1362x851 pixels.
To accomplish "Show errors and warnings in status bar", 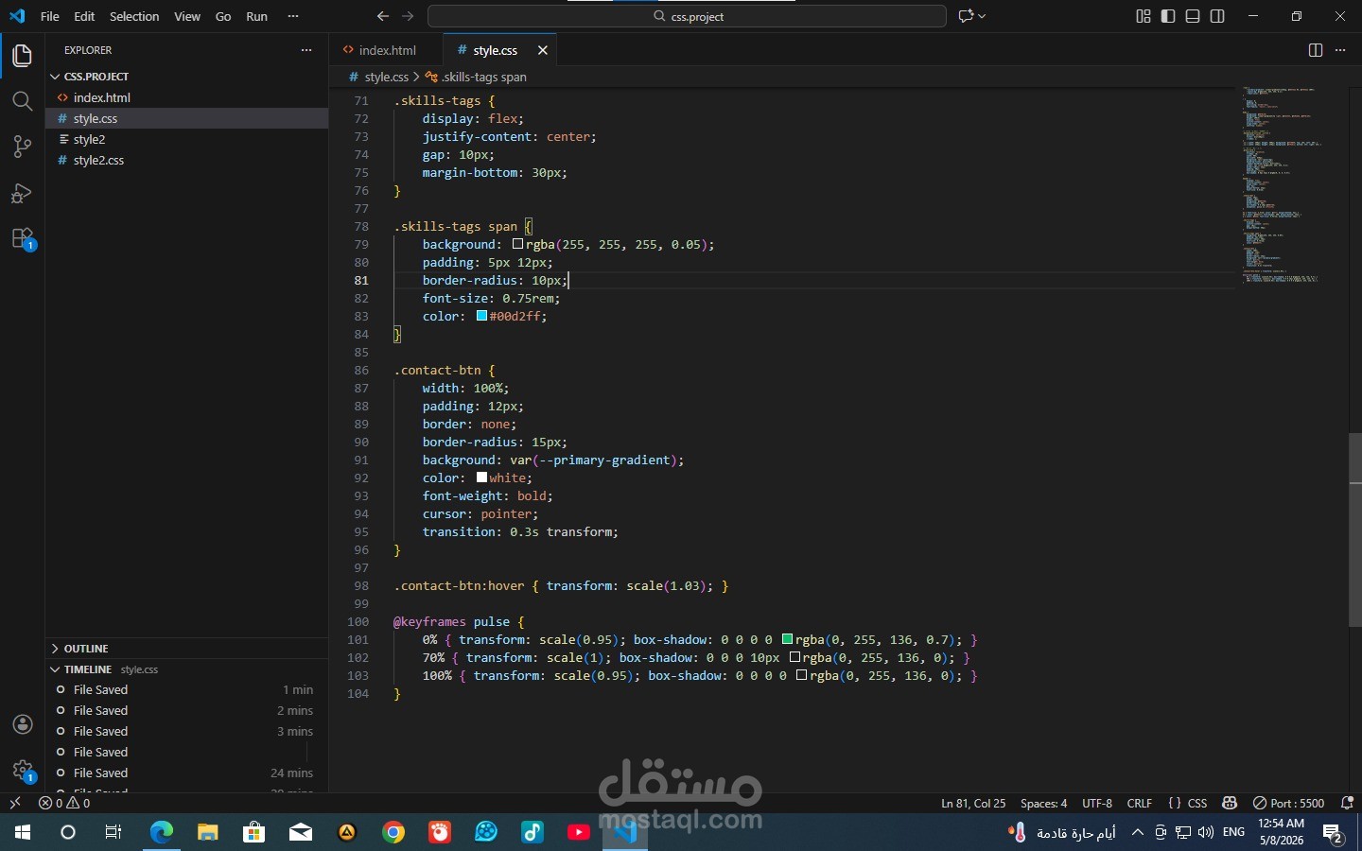I will point(64,803).
